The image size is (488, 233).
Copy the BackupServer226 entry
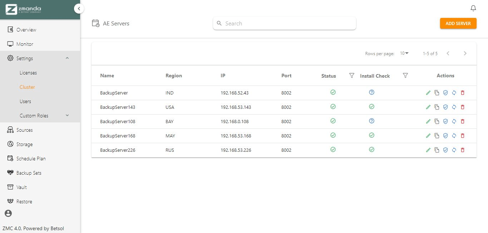point(437,150)
